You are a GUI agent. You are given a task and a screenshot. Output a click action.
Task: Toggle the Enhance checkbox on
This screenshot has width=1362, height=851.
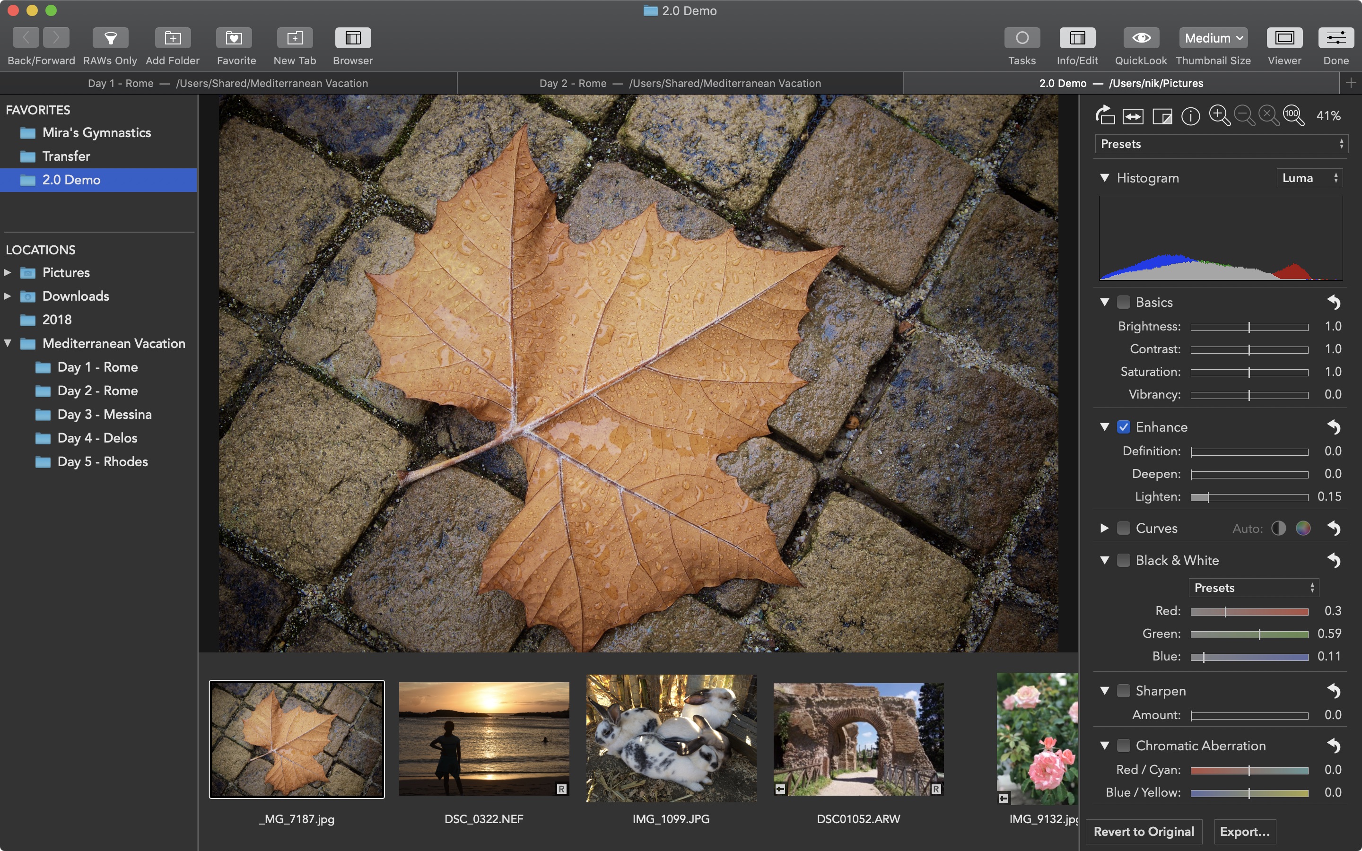1123,426
